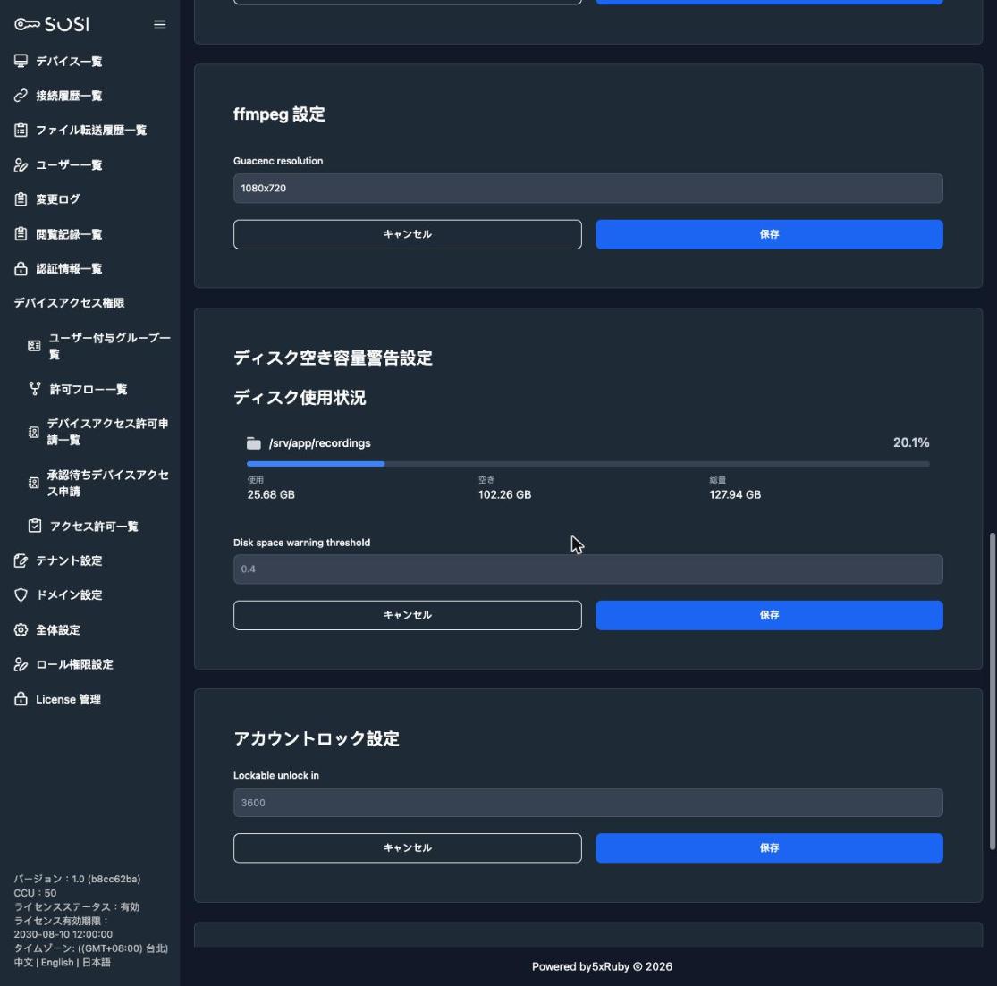Click the folder icon beside /srv/app/recordings
Image resolution: width=997 pixels, height=986 pixels.
[x=254, y=443]
